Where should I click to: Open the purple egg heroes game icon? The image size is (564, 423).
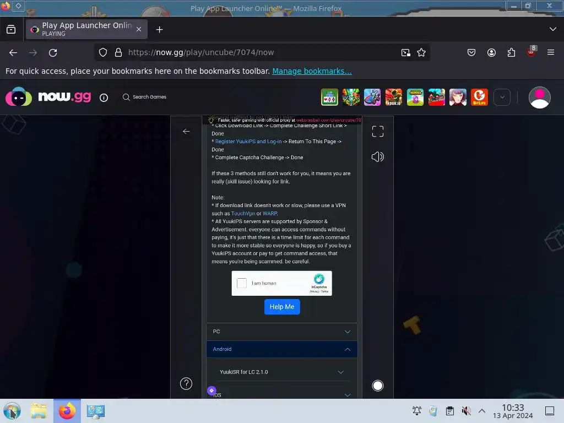415,97
